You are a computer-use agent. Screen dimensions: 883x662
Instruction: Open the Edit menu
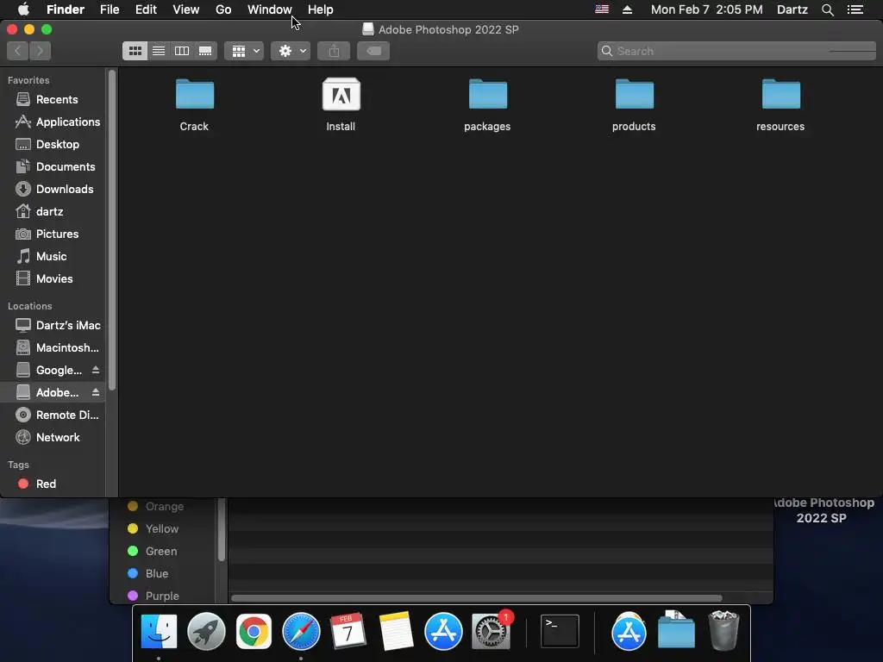[x=146, y=9]
